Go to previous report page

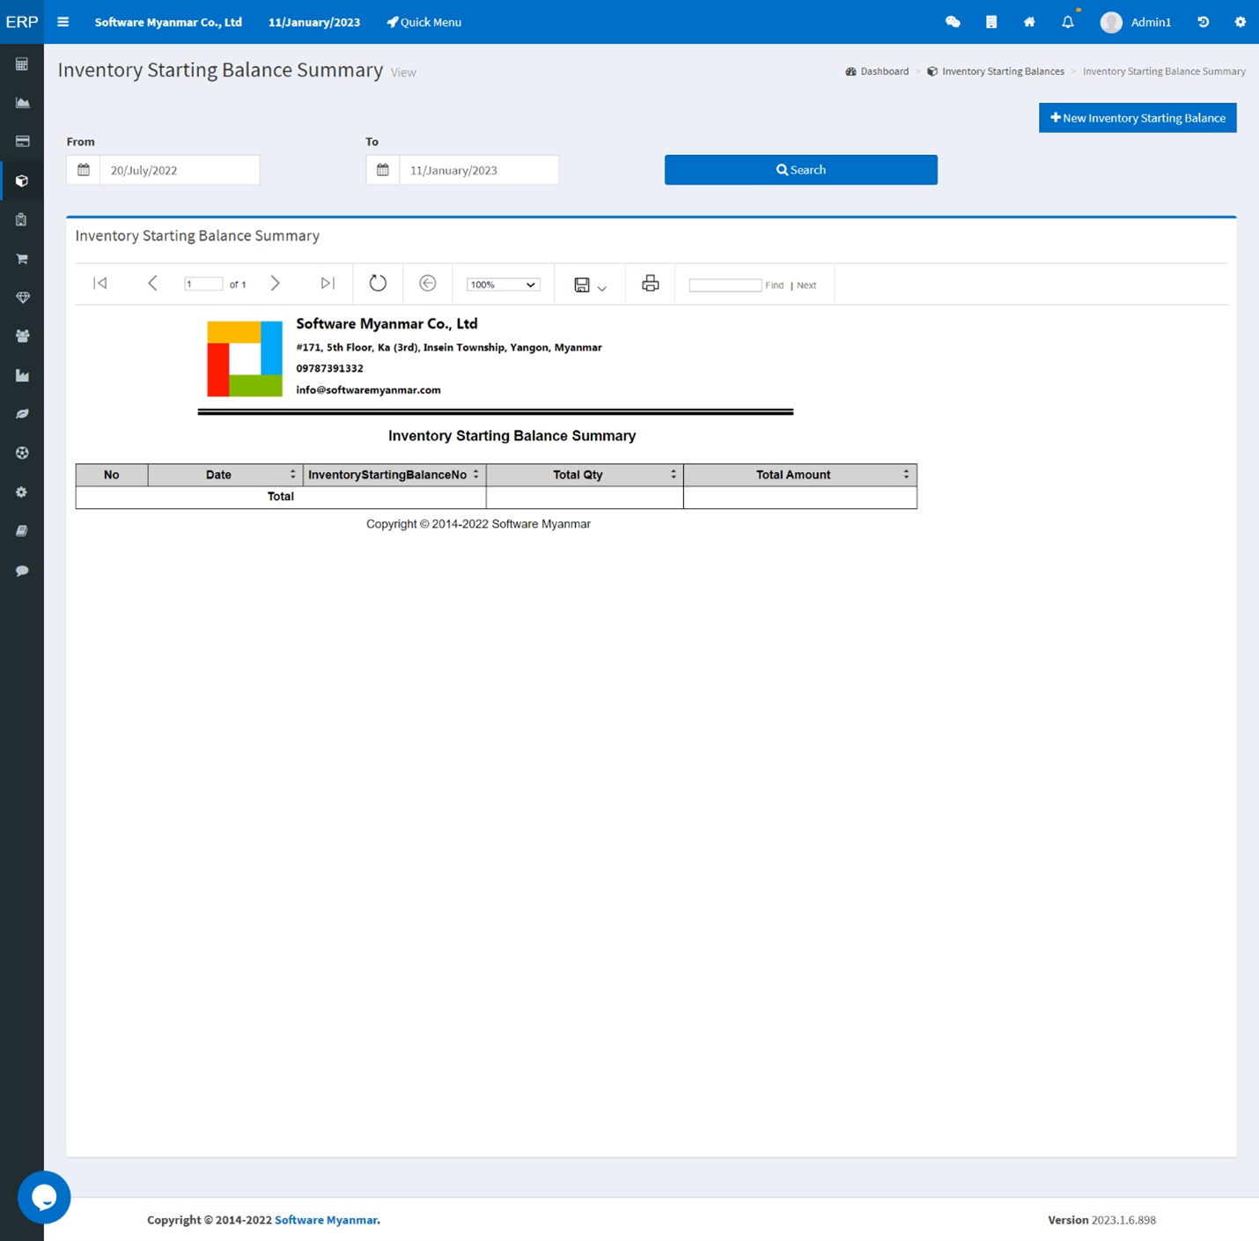coord(152,283)
